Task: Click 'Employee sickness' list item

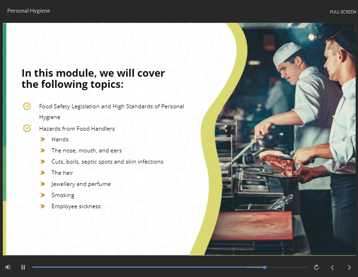Action: tap(76, 206)
